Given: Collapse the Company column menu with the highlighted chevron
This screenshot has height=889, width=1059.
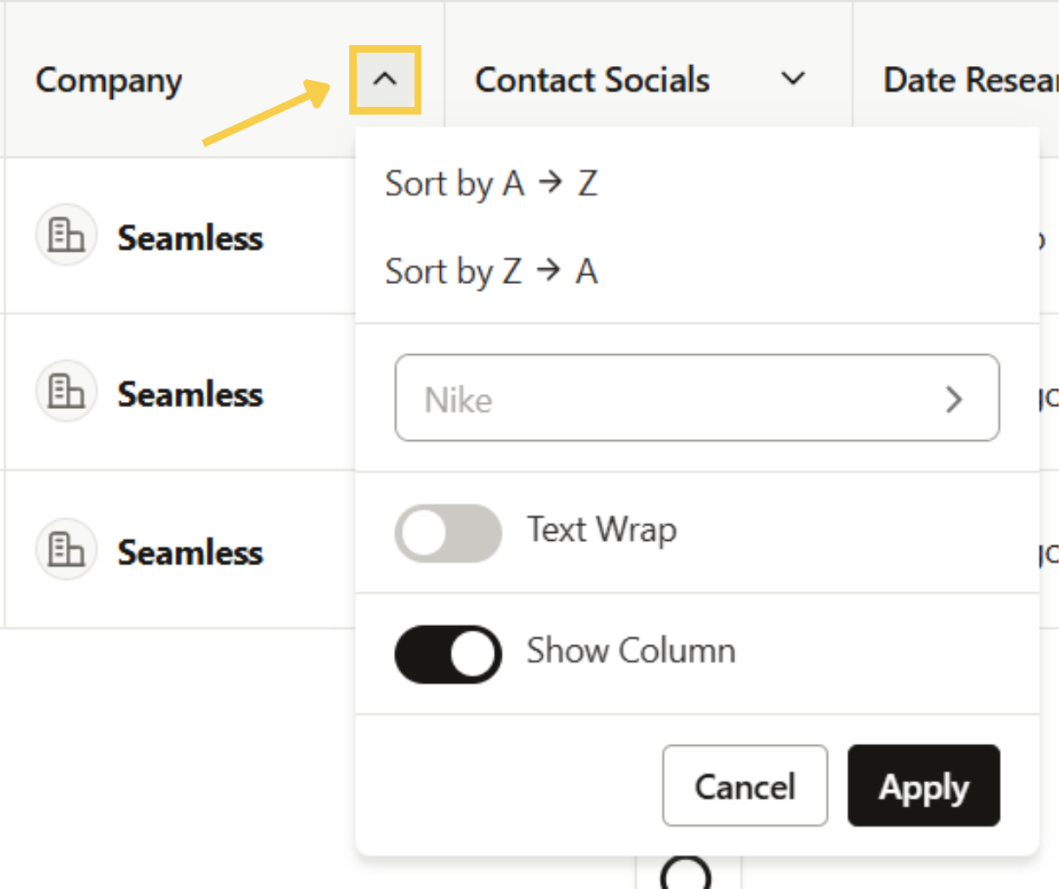Looking at the screenshot, I should [x=385, y=79].
